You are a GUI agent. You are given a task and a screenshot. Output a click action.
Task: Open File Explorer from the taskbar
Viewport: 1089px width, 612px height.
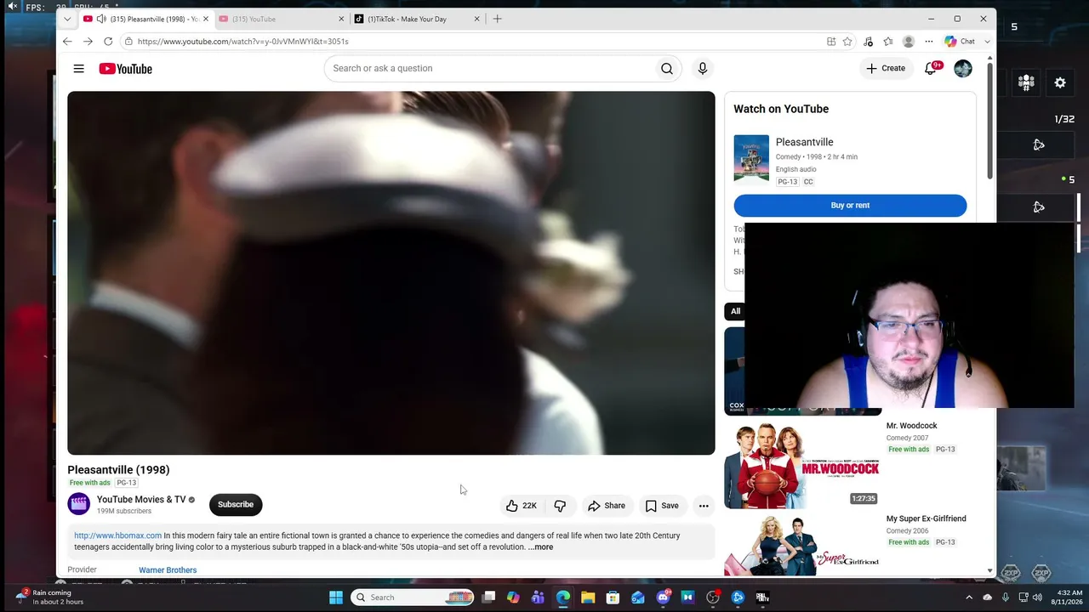click(588, 598)
